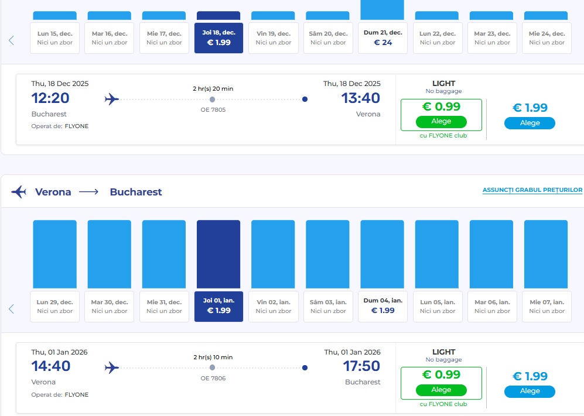Click the midpoint dot above flight OE 7806
The width and height of the screenshot is (584, 416).
pos(212,368)
